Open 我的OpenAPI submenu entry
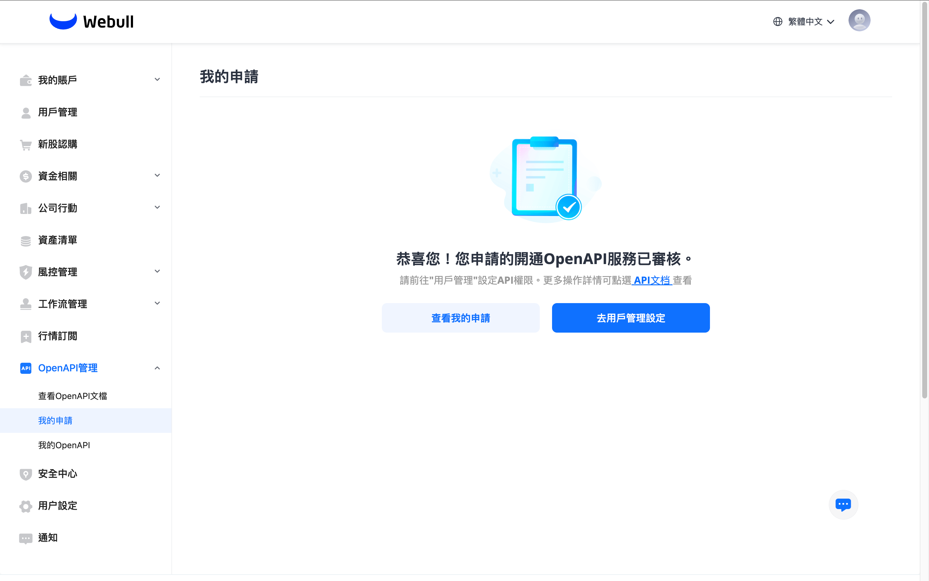The image size is (929, 581). click(x=64, y=445)
